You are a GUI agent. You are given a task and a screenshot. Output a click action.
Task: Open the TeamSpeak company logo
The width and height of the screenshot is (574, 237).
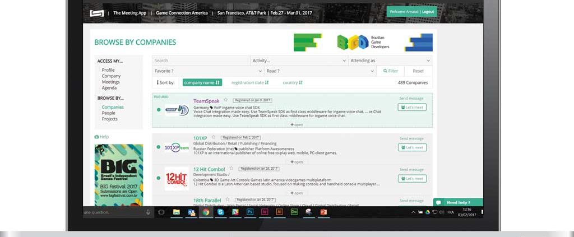coord(177,110)
